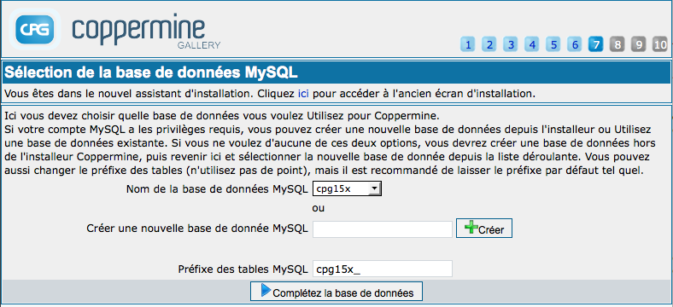Go to installer step 1
The width and height of the screenshot is (673, 307).
click(x=468, y=44)
